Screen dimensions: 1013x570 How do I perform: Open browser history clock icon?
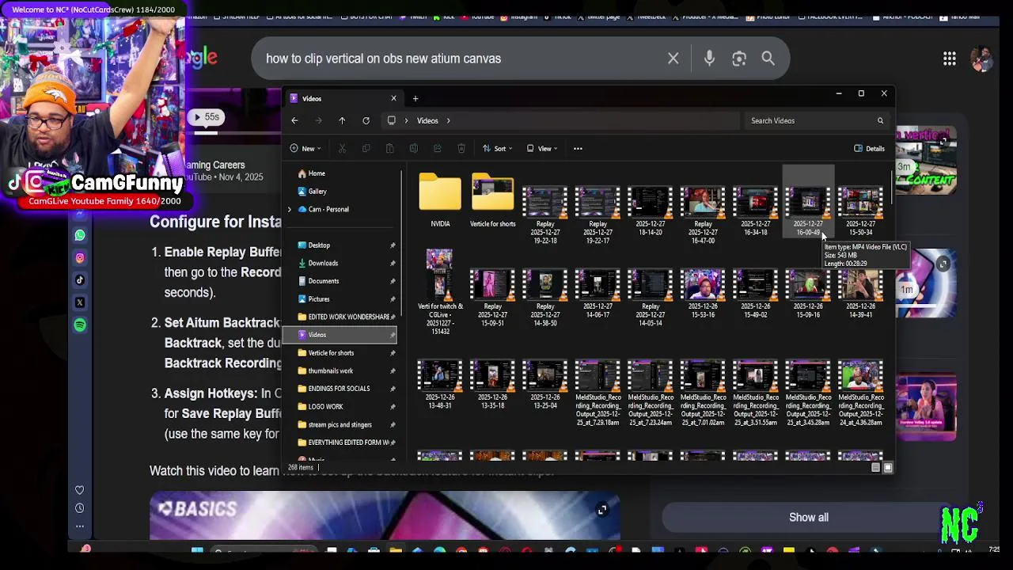[79, 508]
